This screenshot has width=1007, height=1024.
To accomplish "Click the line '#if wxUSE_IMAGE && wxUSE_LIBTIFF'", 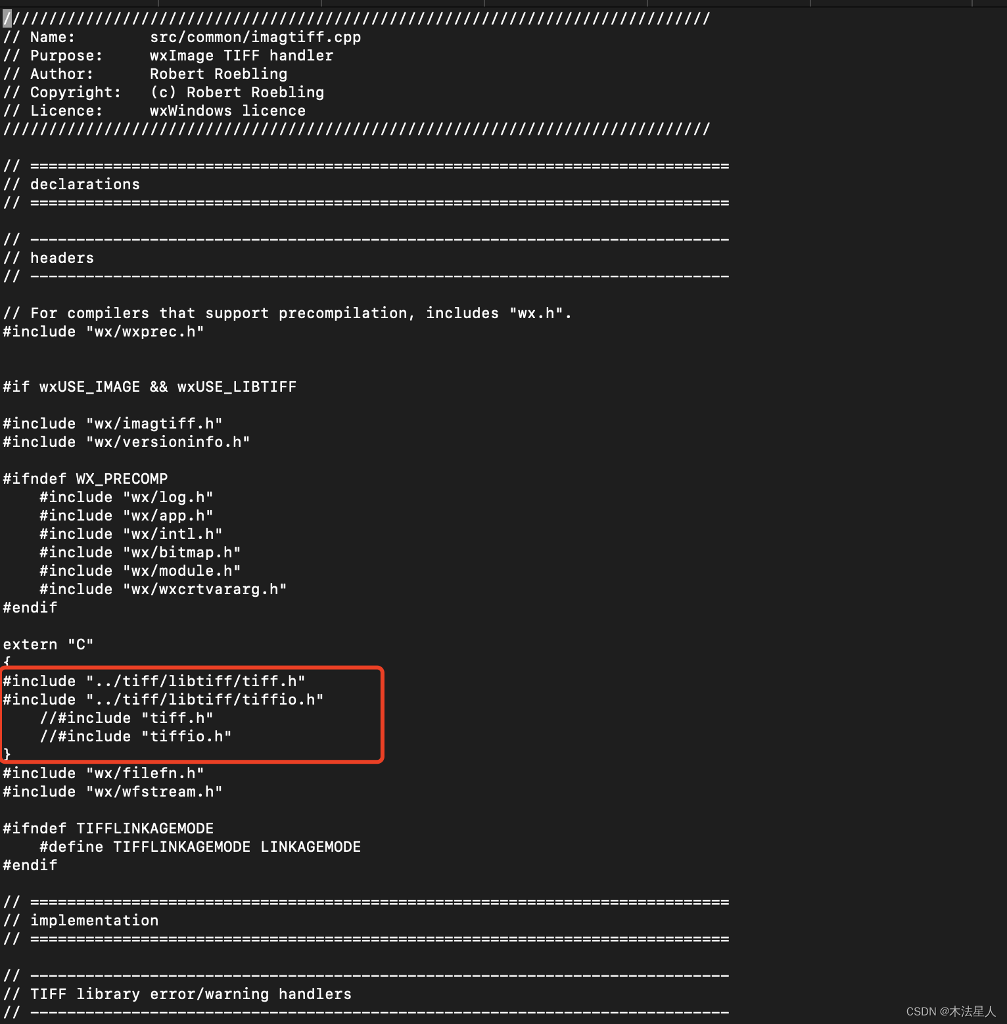I will (x=149, y=387).
